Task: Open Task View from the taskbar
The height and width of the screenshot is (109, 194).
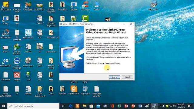Action: pos(63,106)
